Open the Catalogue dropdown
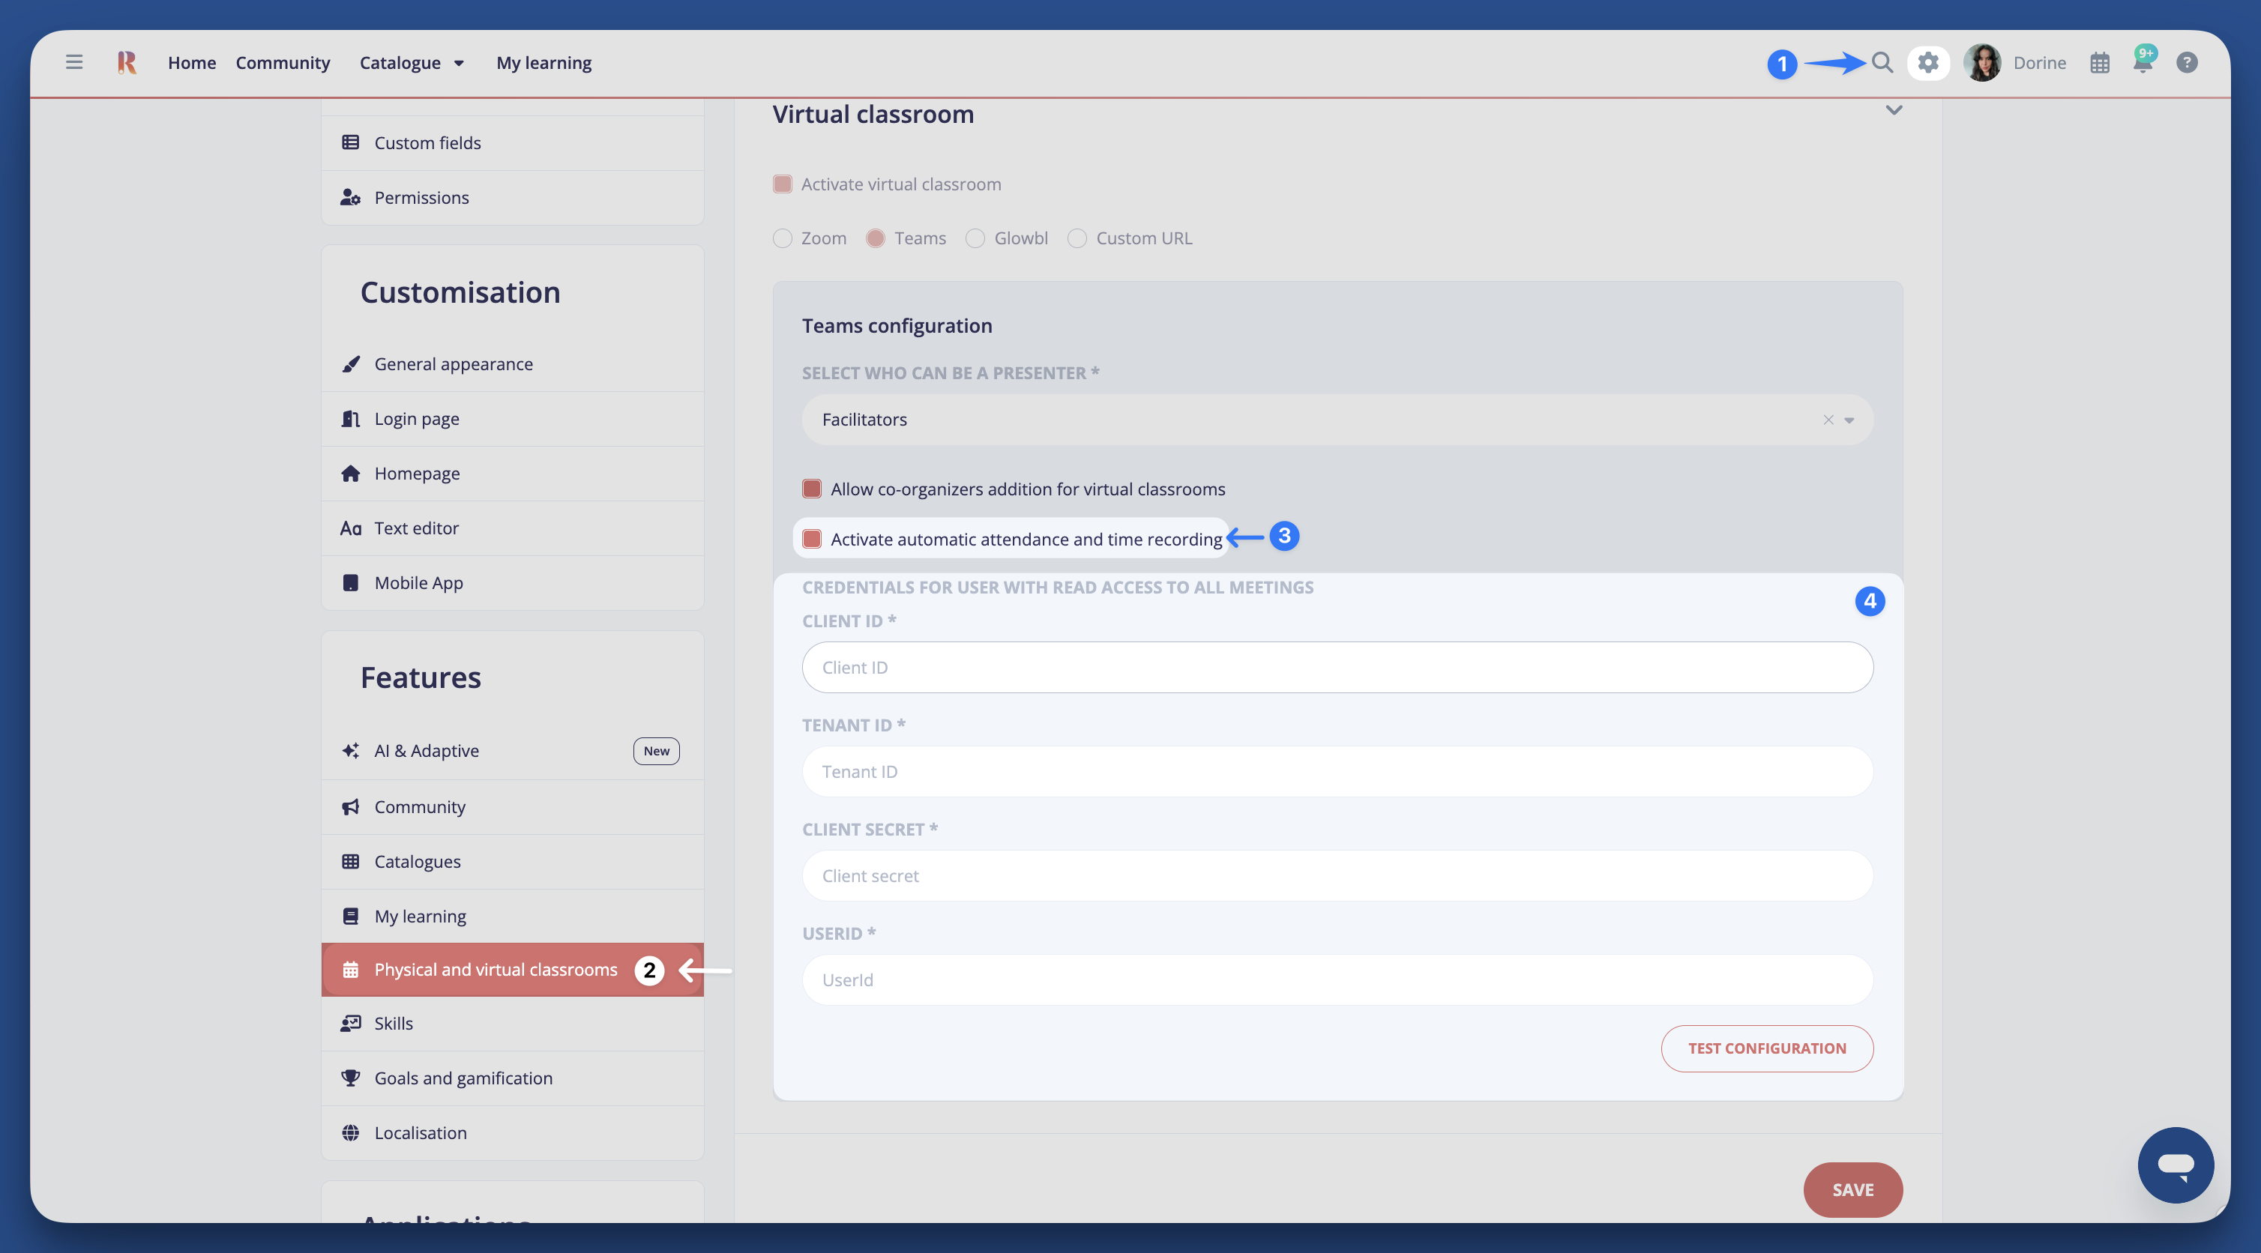This screenshot has height=1253, width=2261. click(411, 62)
